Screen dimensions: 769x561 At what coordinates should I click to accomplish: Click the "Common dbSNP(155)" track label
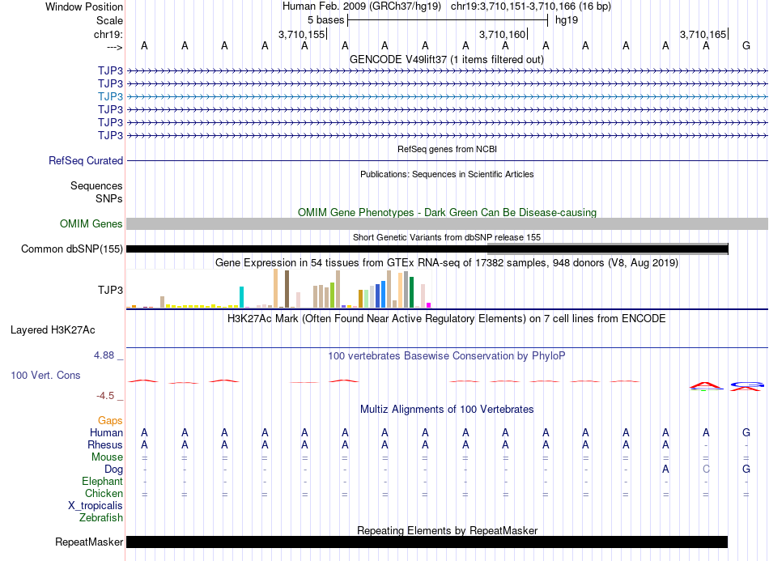click(x=72, y=249)
